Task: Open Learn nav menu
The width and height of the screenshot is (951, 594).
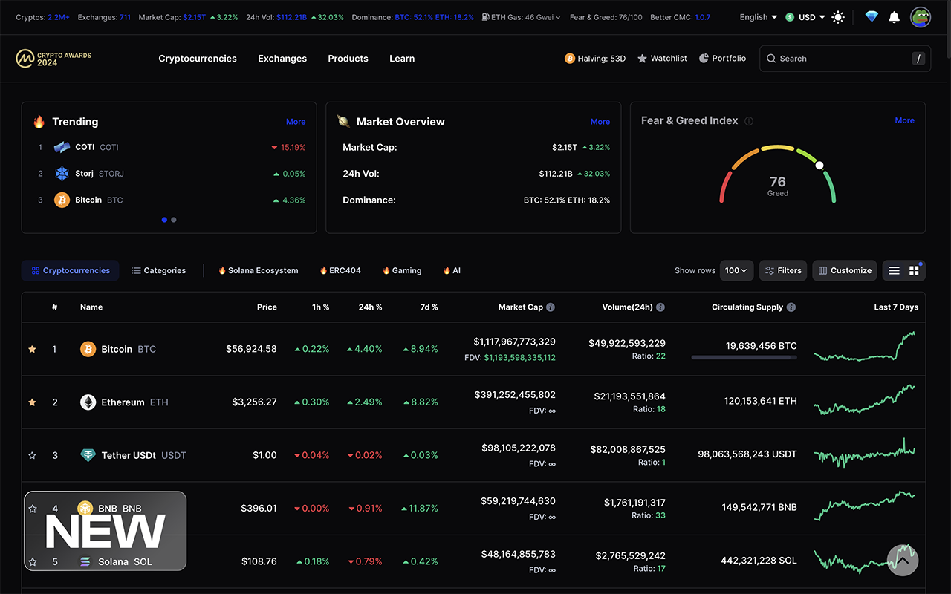Action: tap(402, 59)
